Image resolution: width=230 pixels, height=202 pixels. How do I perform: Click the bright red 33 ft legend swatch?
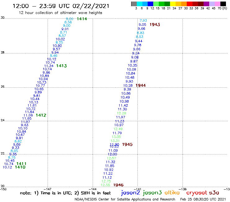[189, 4]
